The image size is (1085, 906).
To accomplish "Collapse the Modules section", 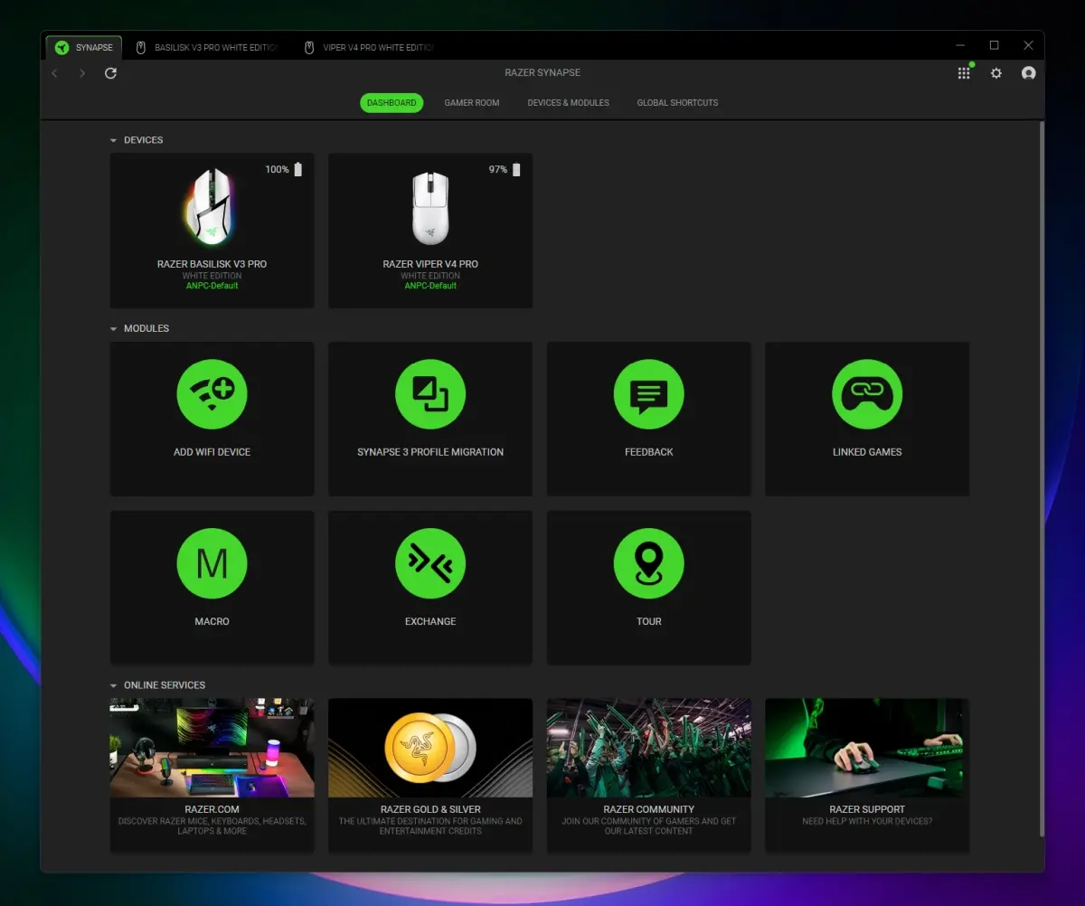I will tap(113, 329).
